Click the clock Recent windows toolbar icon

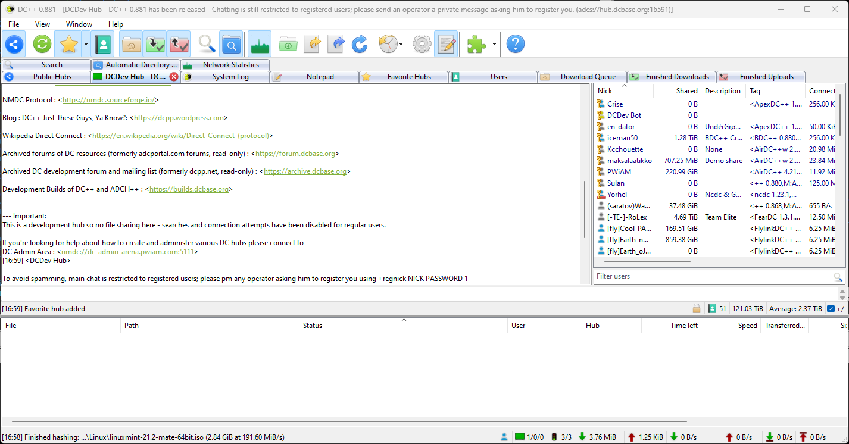pos(388,44)
